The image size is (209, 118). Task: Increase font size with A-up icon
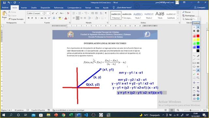(x=53, y=13)
